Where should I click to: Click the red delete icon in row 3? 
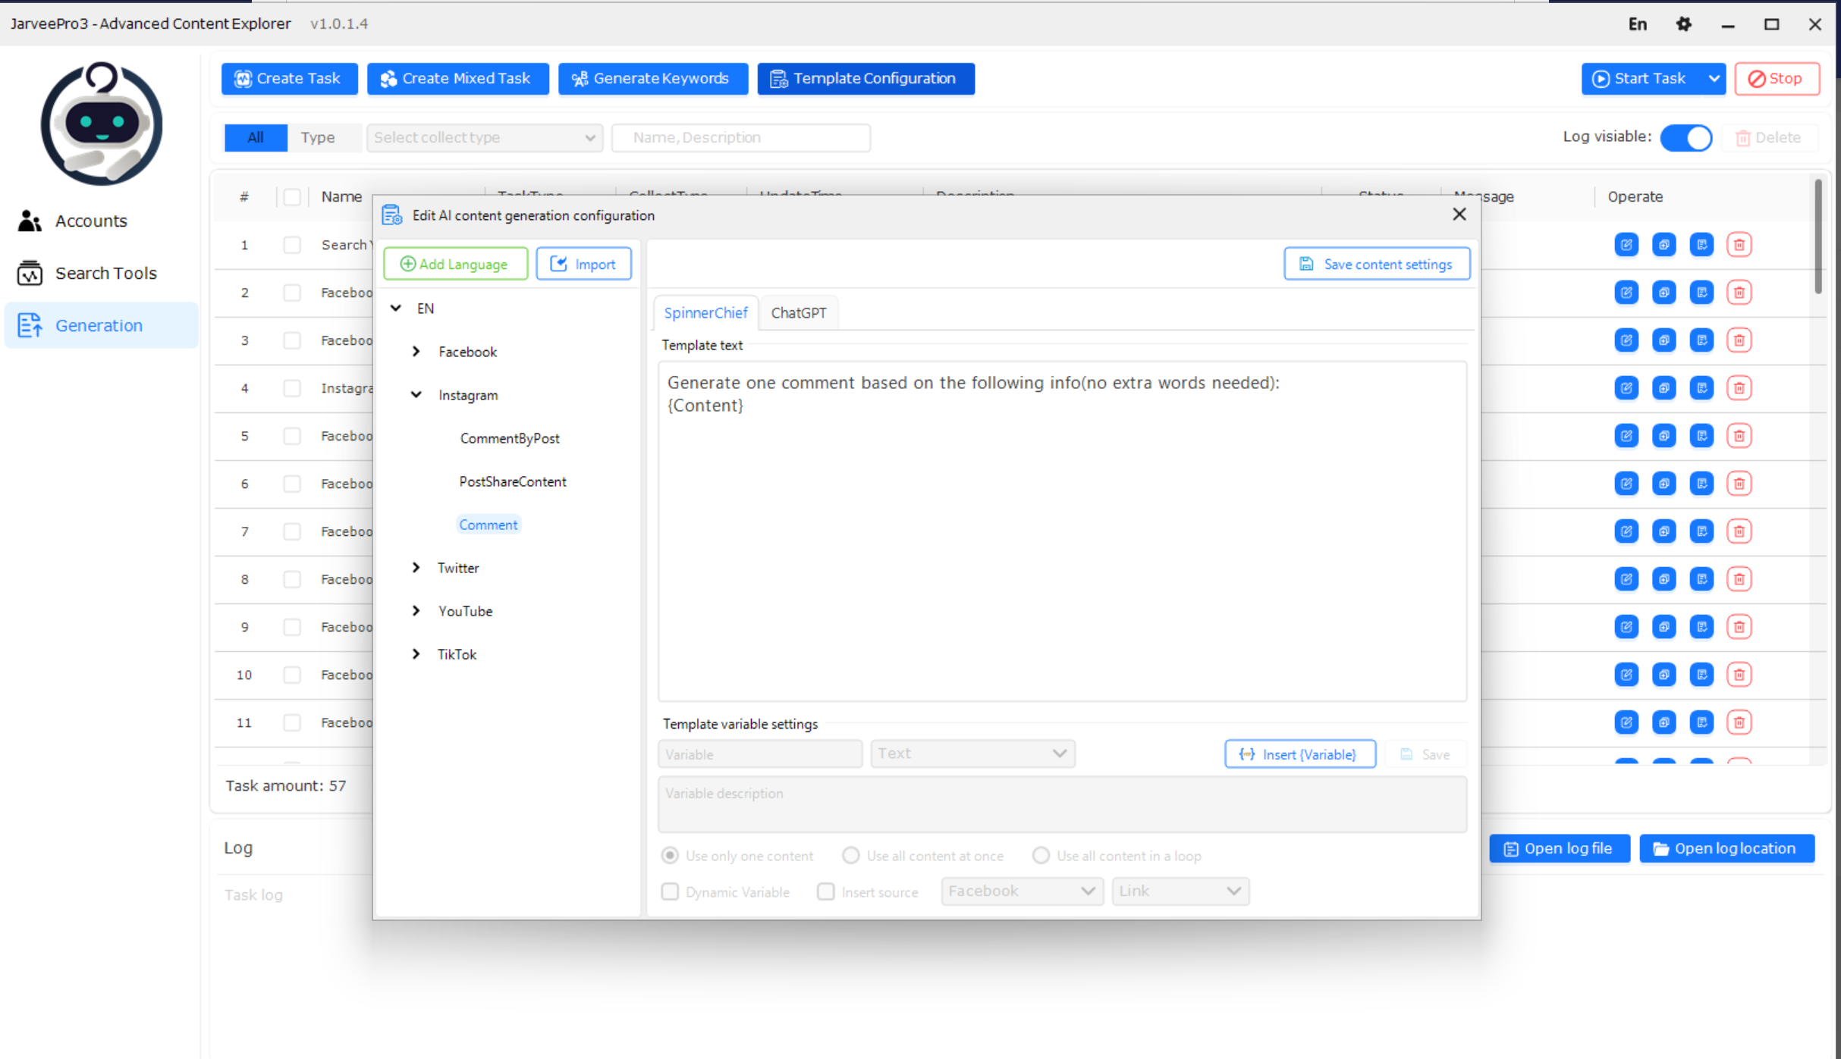pyautogui.click(x=1739, y=340)
